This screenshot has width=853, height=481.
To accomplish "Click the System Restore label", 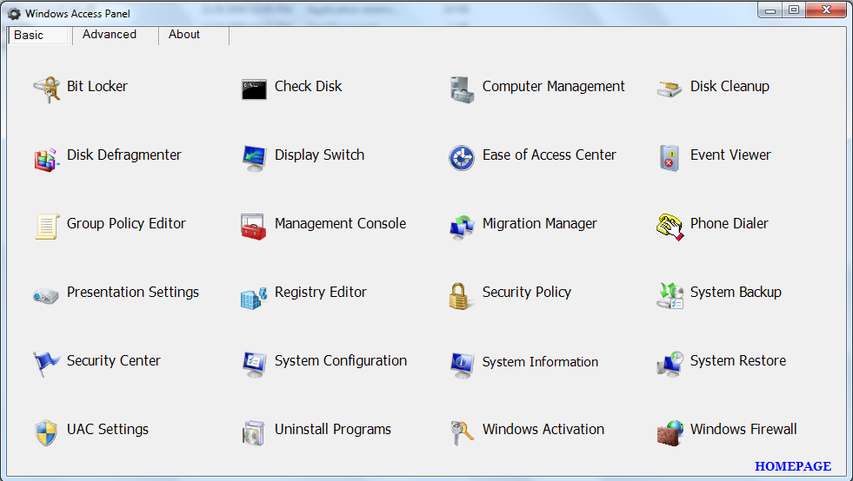I will click(x=737, y=360).
